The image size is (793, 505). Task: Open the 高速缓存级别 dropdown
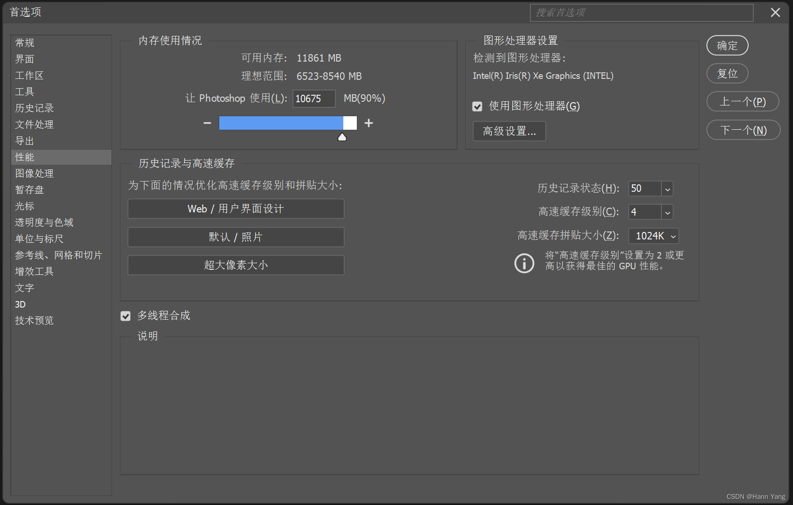(667, 212)
